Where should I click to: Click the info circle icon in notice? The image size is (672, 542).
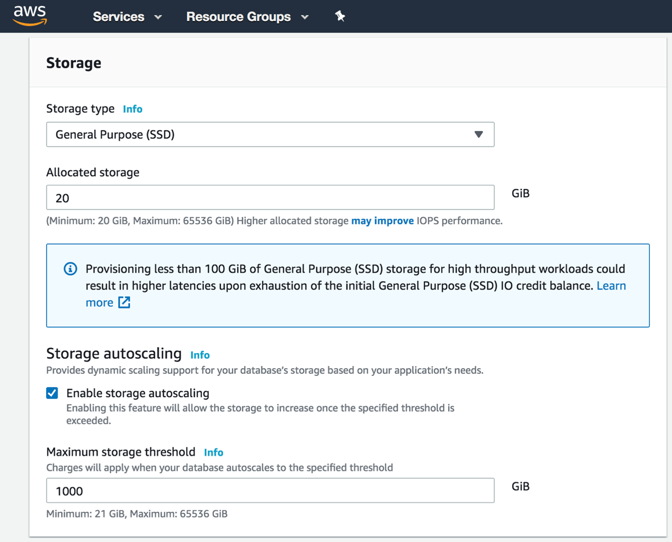click(x=71, y=269)
